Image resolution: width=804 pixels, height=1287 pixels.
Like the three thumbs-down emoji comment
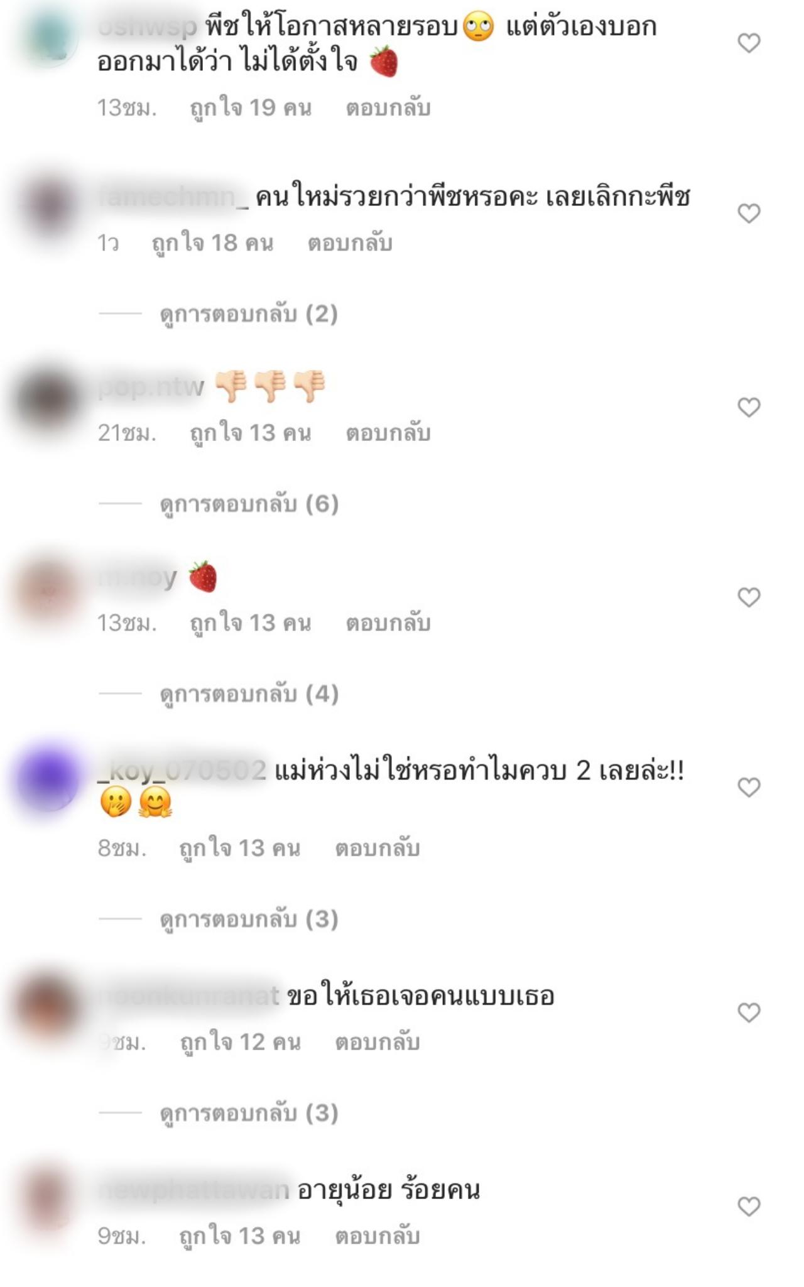click(x=749, y=407)
